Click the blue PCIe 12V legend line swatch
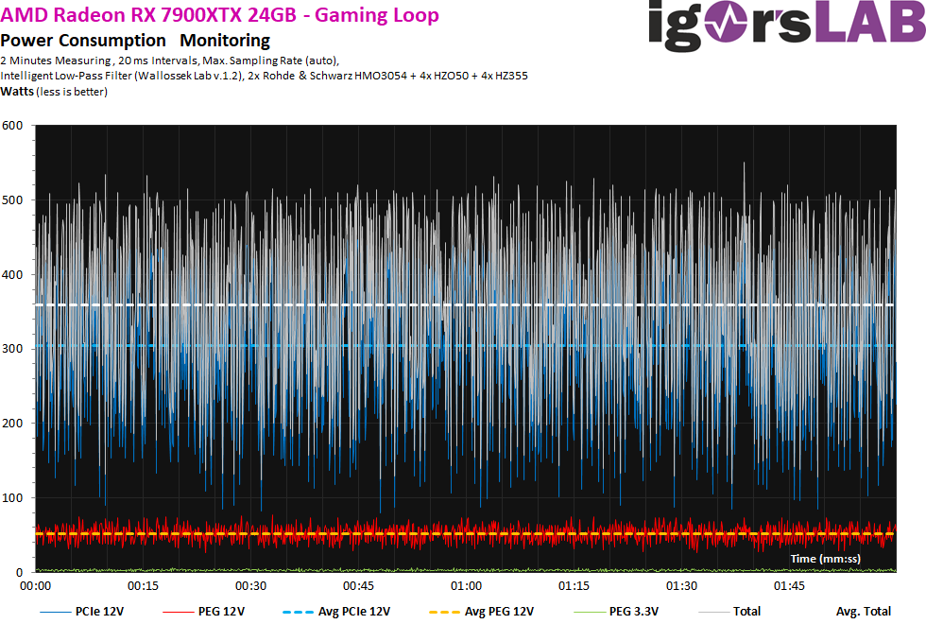 [x=55, y=613]
